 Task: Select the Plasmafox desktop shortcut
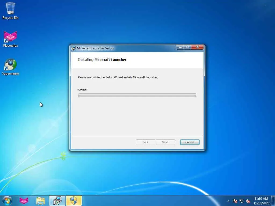pos(10,39)
